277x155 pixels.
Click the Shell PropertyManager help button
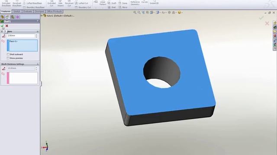(x=38, y=21)
